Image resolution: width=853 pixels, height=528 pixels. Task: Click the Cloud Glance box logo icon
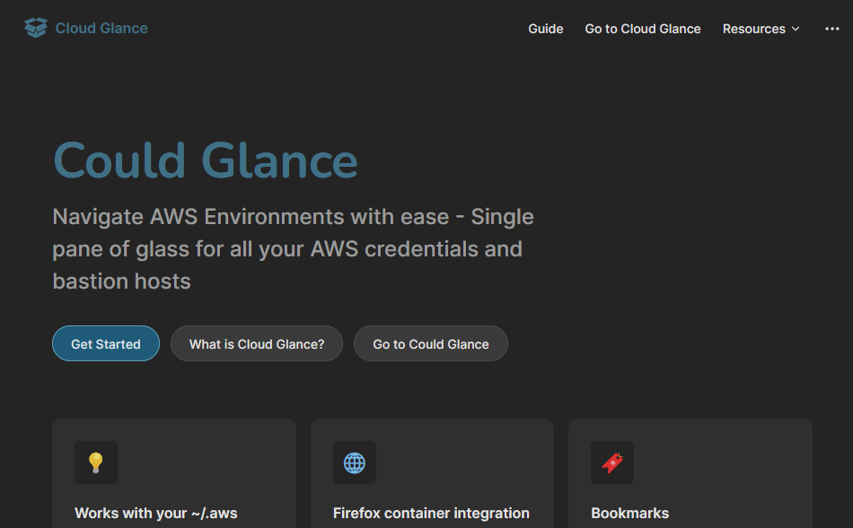[x=35, y=28]
